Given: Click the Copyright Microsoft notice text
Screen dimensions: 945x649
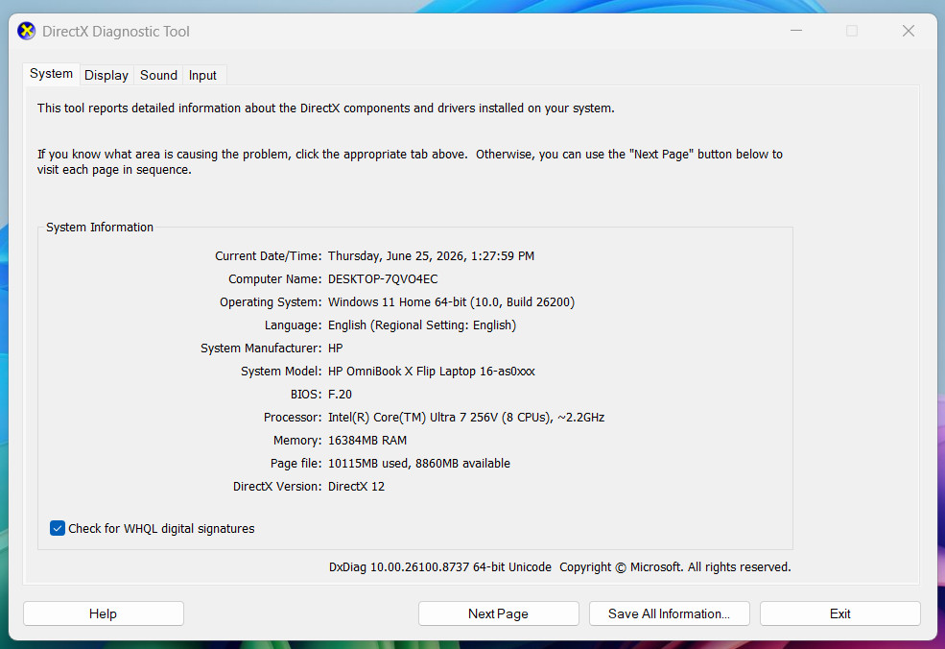Looking at the screenshot, I should click(x=675, y=567).
